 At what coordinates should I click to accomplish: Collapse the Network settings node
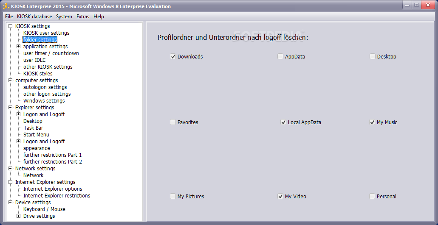tap(11, 169)
